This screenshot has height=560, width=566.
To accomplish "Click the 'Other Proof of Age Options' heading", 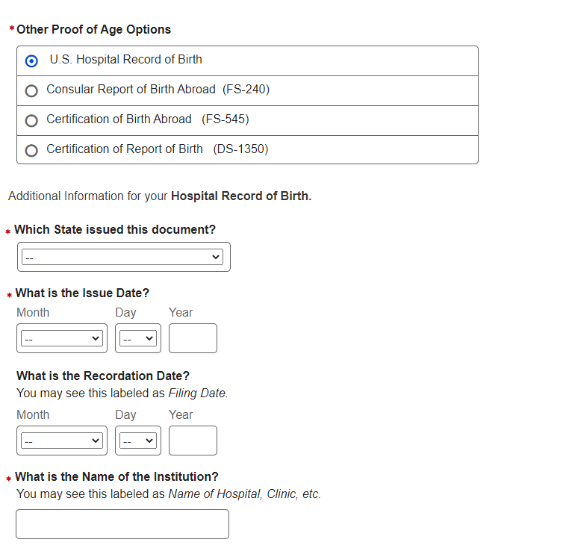I will point(93,30).
